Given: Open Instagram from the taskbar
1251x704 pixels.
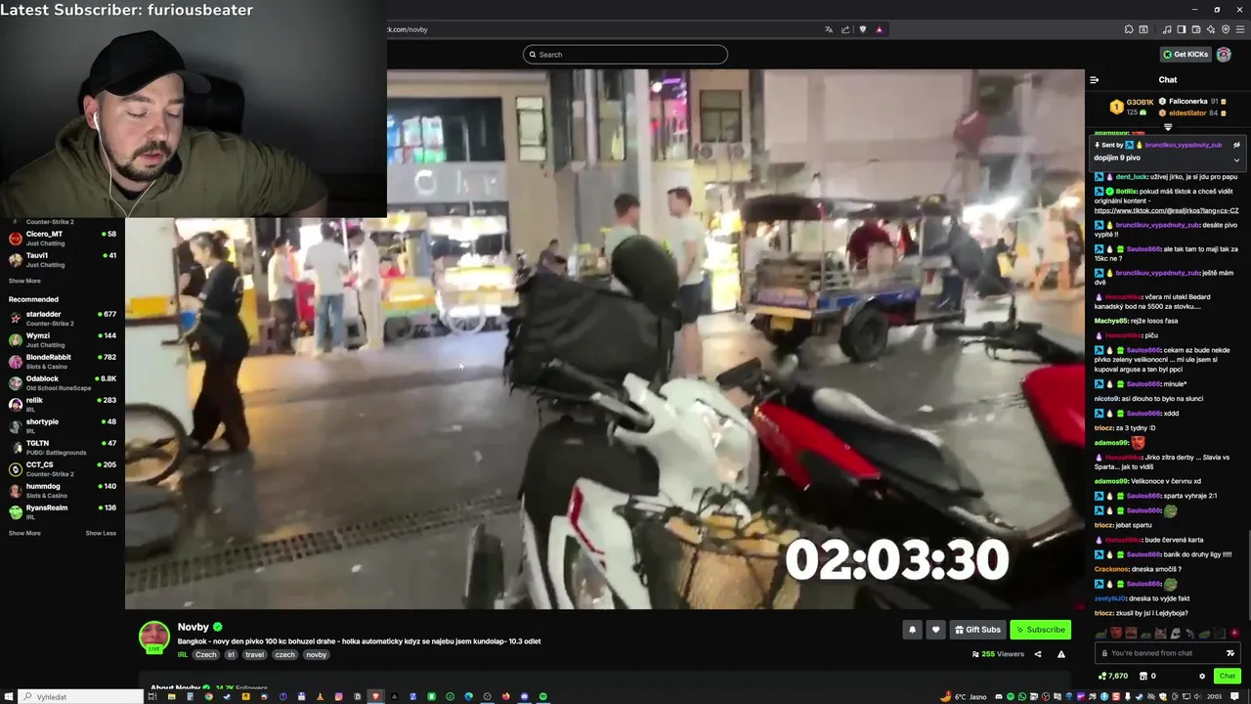Looking at the screenshot, I should point(339,697).
